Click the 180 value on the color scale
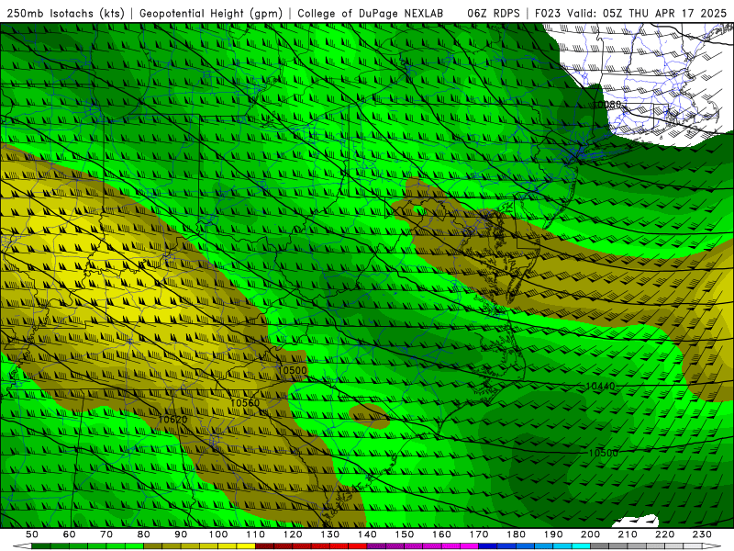Viewport: 734px width, 551px height. point(516,534)
